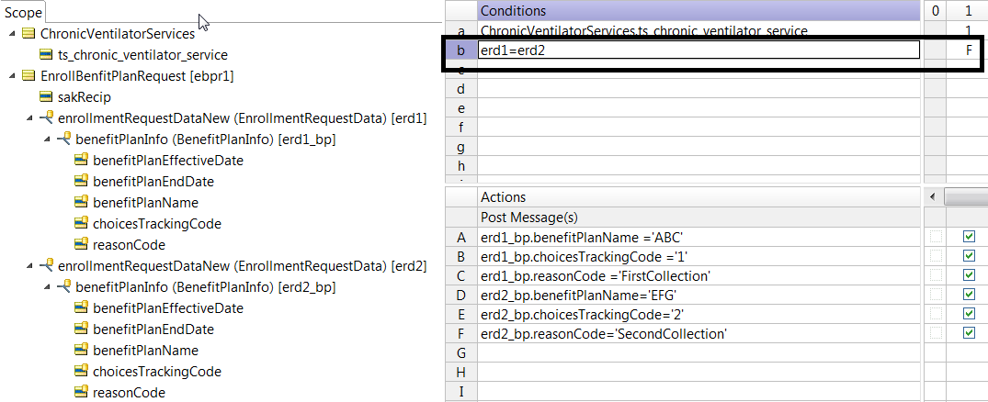This screenshot has height=402, width=988.
Task: Switch to the Scope tab
Action: [23, 13]
